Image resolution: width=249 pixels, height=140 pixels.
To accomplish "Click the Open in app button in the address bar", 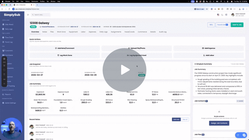I will point(199,9).
